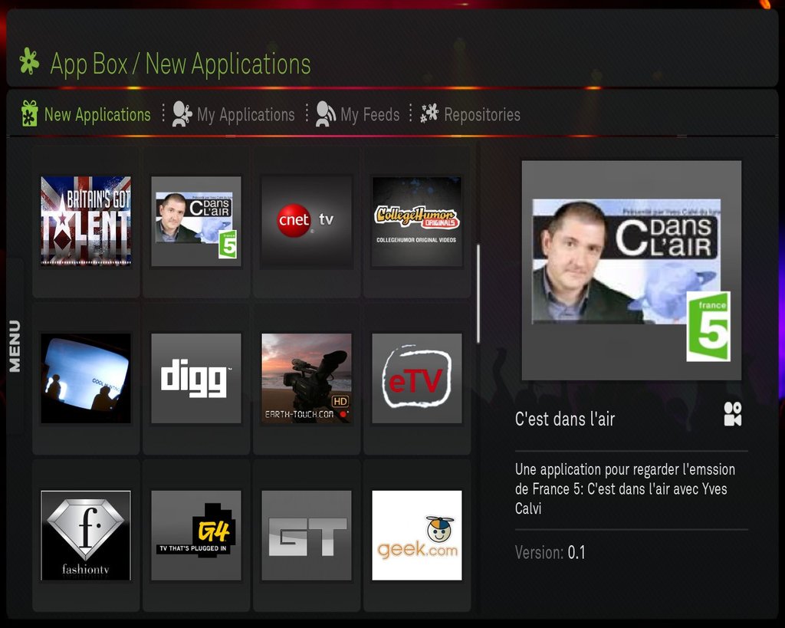Open the Earth-Touch.com HD app

point(307,378)
